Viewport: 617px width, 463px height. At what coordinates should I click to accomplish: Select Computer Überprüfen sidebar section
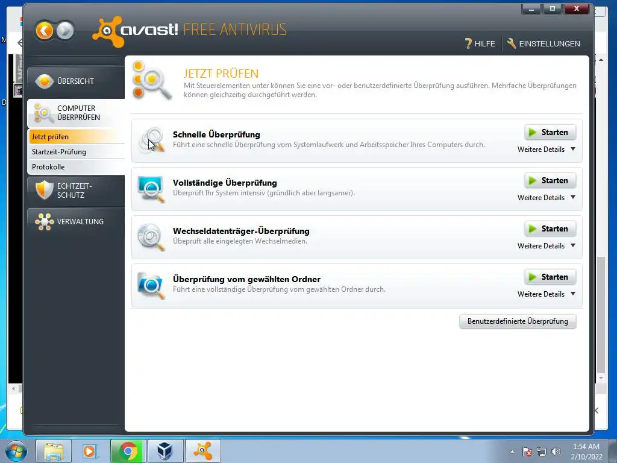76,113
